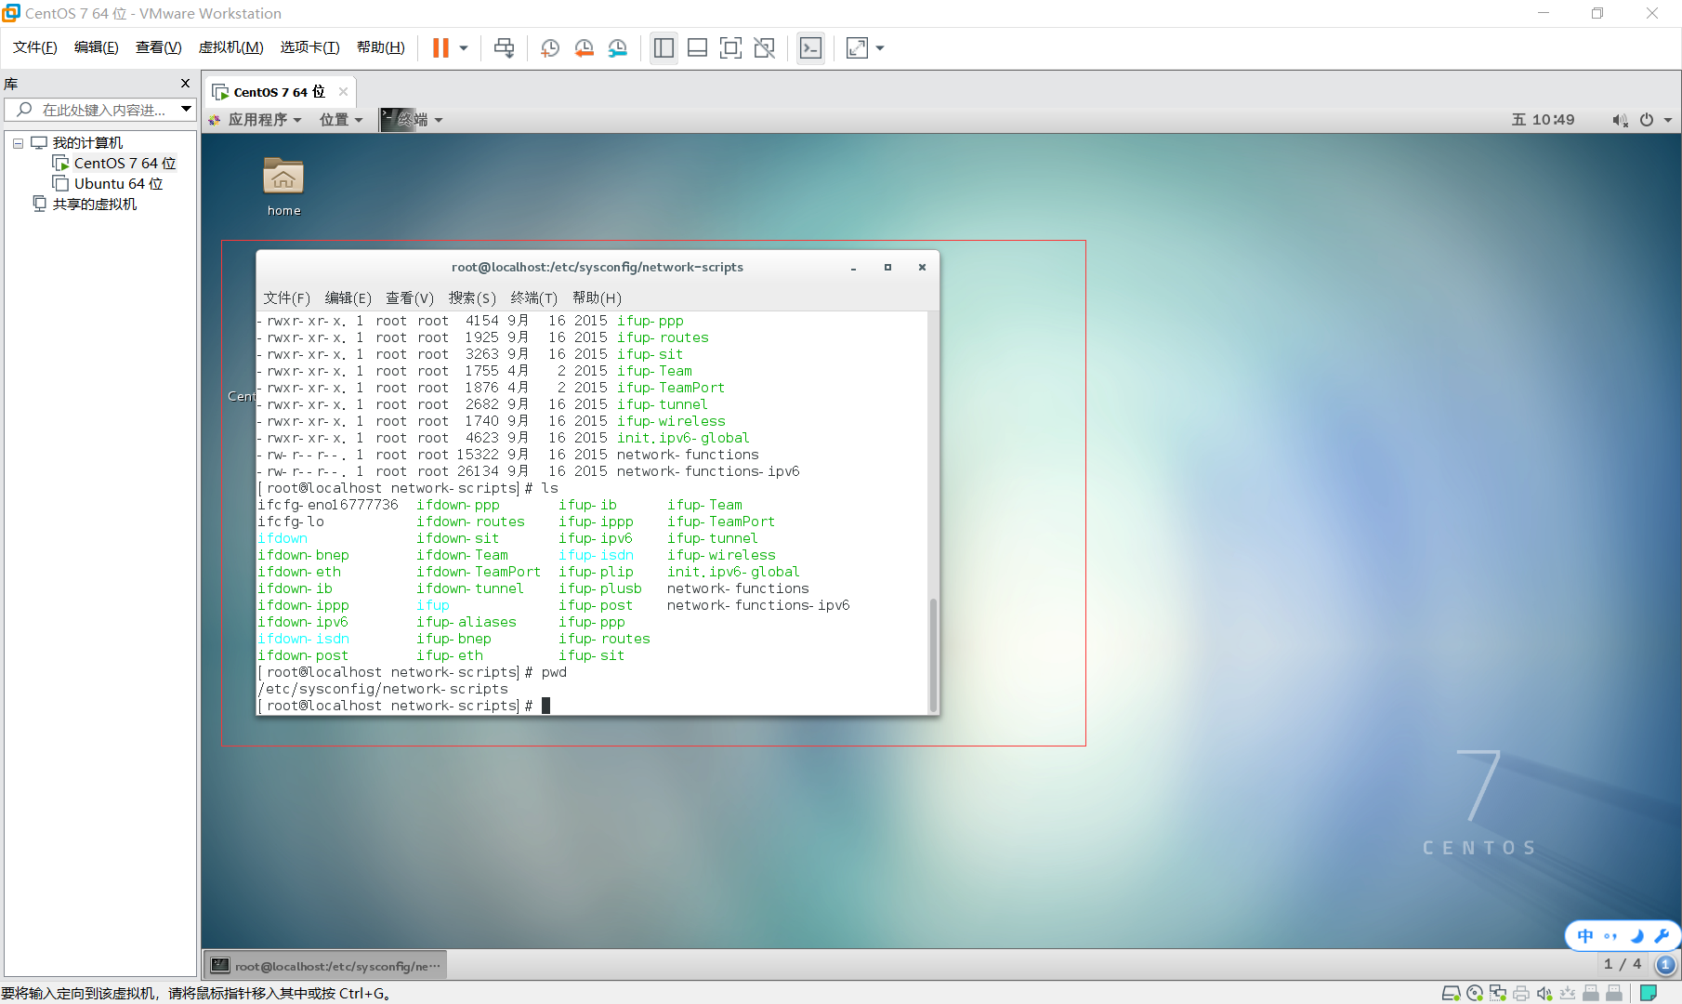Screen dimensions: 1682x1004
Task: Open the 选项卡(T) menu
Action: pos(310,47)
